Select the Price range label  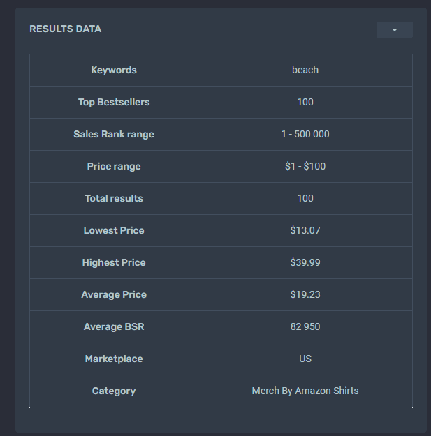click(114, 166)
